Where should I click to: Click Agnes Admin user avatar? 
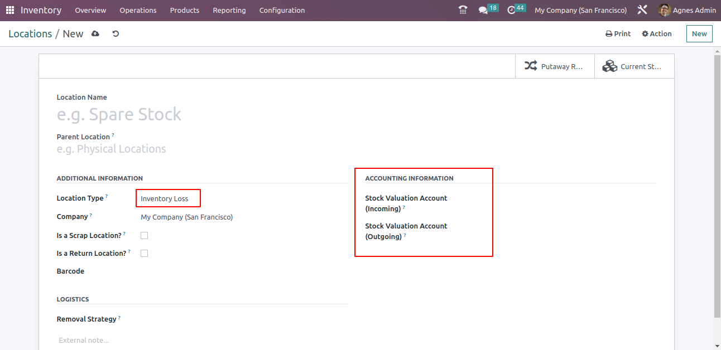(x=664, y=11)
